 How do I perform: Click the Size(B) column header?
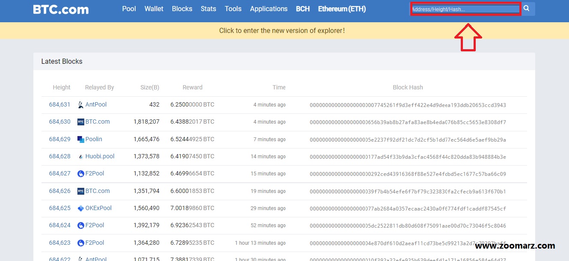(x=150, y=87)
